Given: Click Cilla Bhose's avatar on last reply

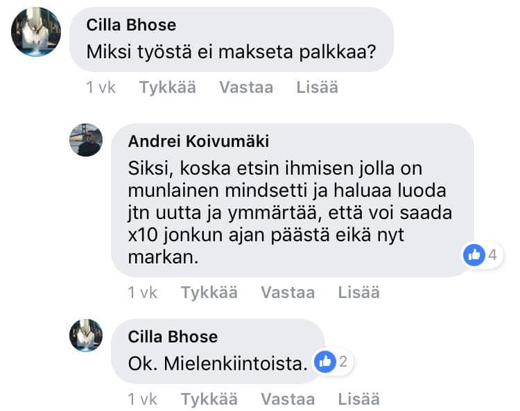Looking at the screenshot, I should [87, 336].
